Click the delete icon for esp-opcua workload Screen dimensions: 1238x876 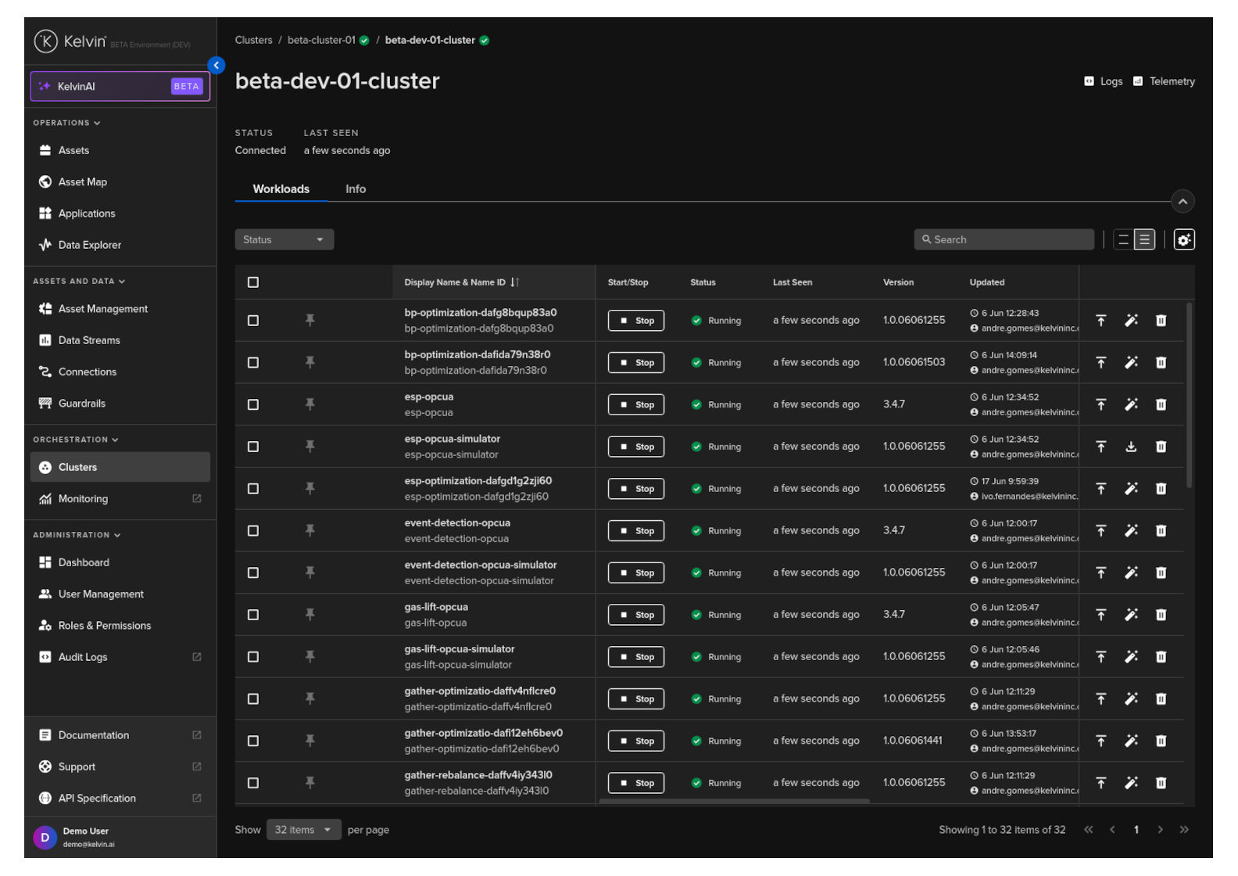1161,404
